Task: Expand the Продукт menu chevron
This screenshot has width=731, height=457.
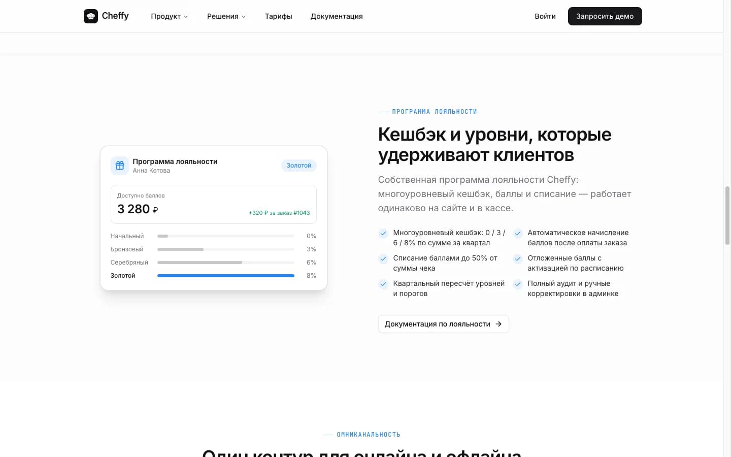Action: click(186, 17)
